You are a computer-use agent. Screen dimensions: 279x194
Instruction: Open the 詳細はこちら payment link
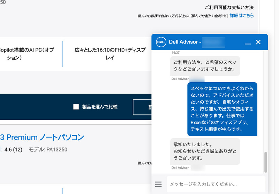click(x=241, y=16)
